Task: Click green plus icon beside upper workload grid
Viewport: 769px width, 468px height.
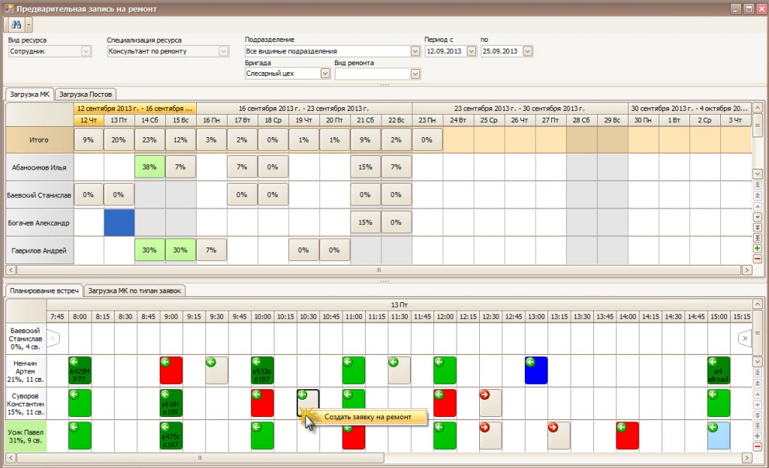Action: click(x=757, y=248)
